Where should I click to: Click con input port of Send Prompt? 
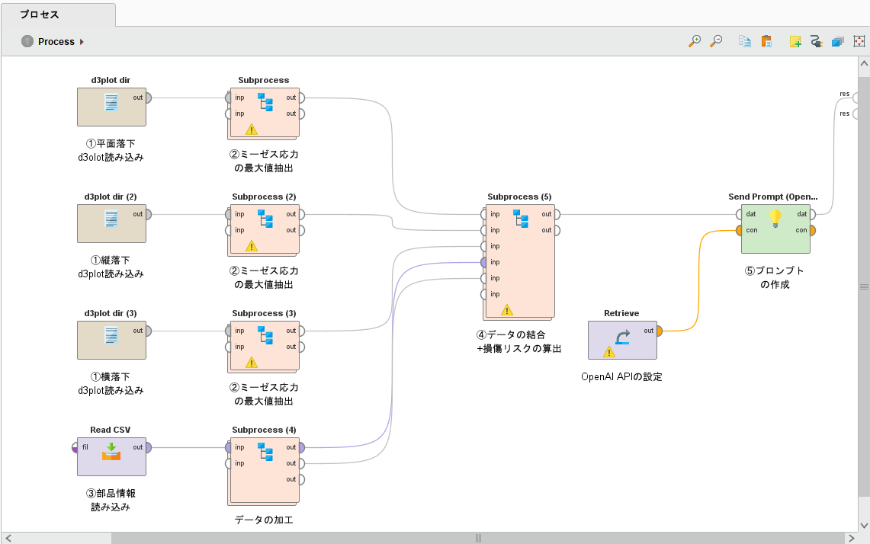(739, 230)
